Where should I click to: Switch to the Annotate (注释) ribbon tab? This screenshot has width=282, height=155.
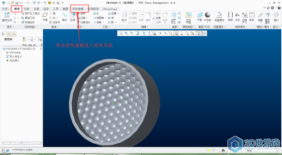click(36, 9)
